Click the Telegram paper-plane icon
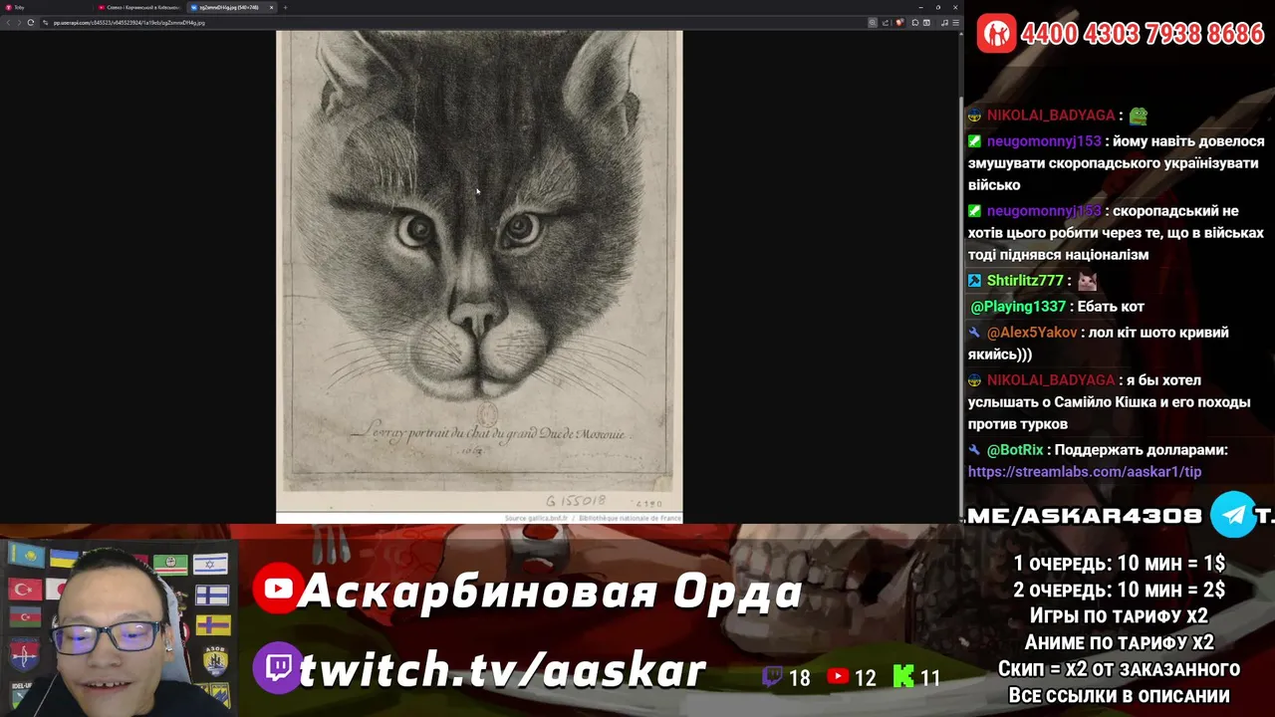This screenshot has height=717, width=1275. pyautogui.click(x=1233, y=515)
